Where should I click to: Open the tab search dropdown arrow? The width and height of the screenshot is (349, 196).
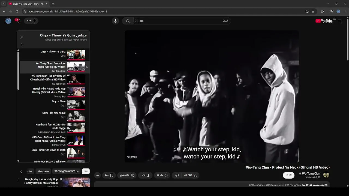pos(4,4)
